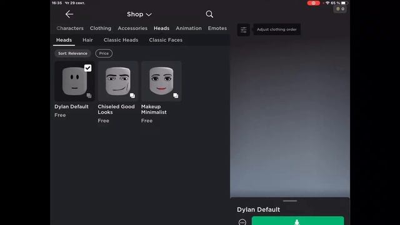Select the Heads sub-tab
Viewport: 400px width, 225px height.
point(64,40)
